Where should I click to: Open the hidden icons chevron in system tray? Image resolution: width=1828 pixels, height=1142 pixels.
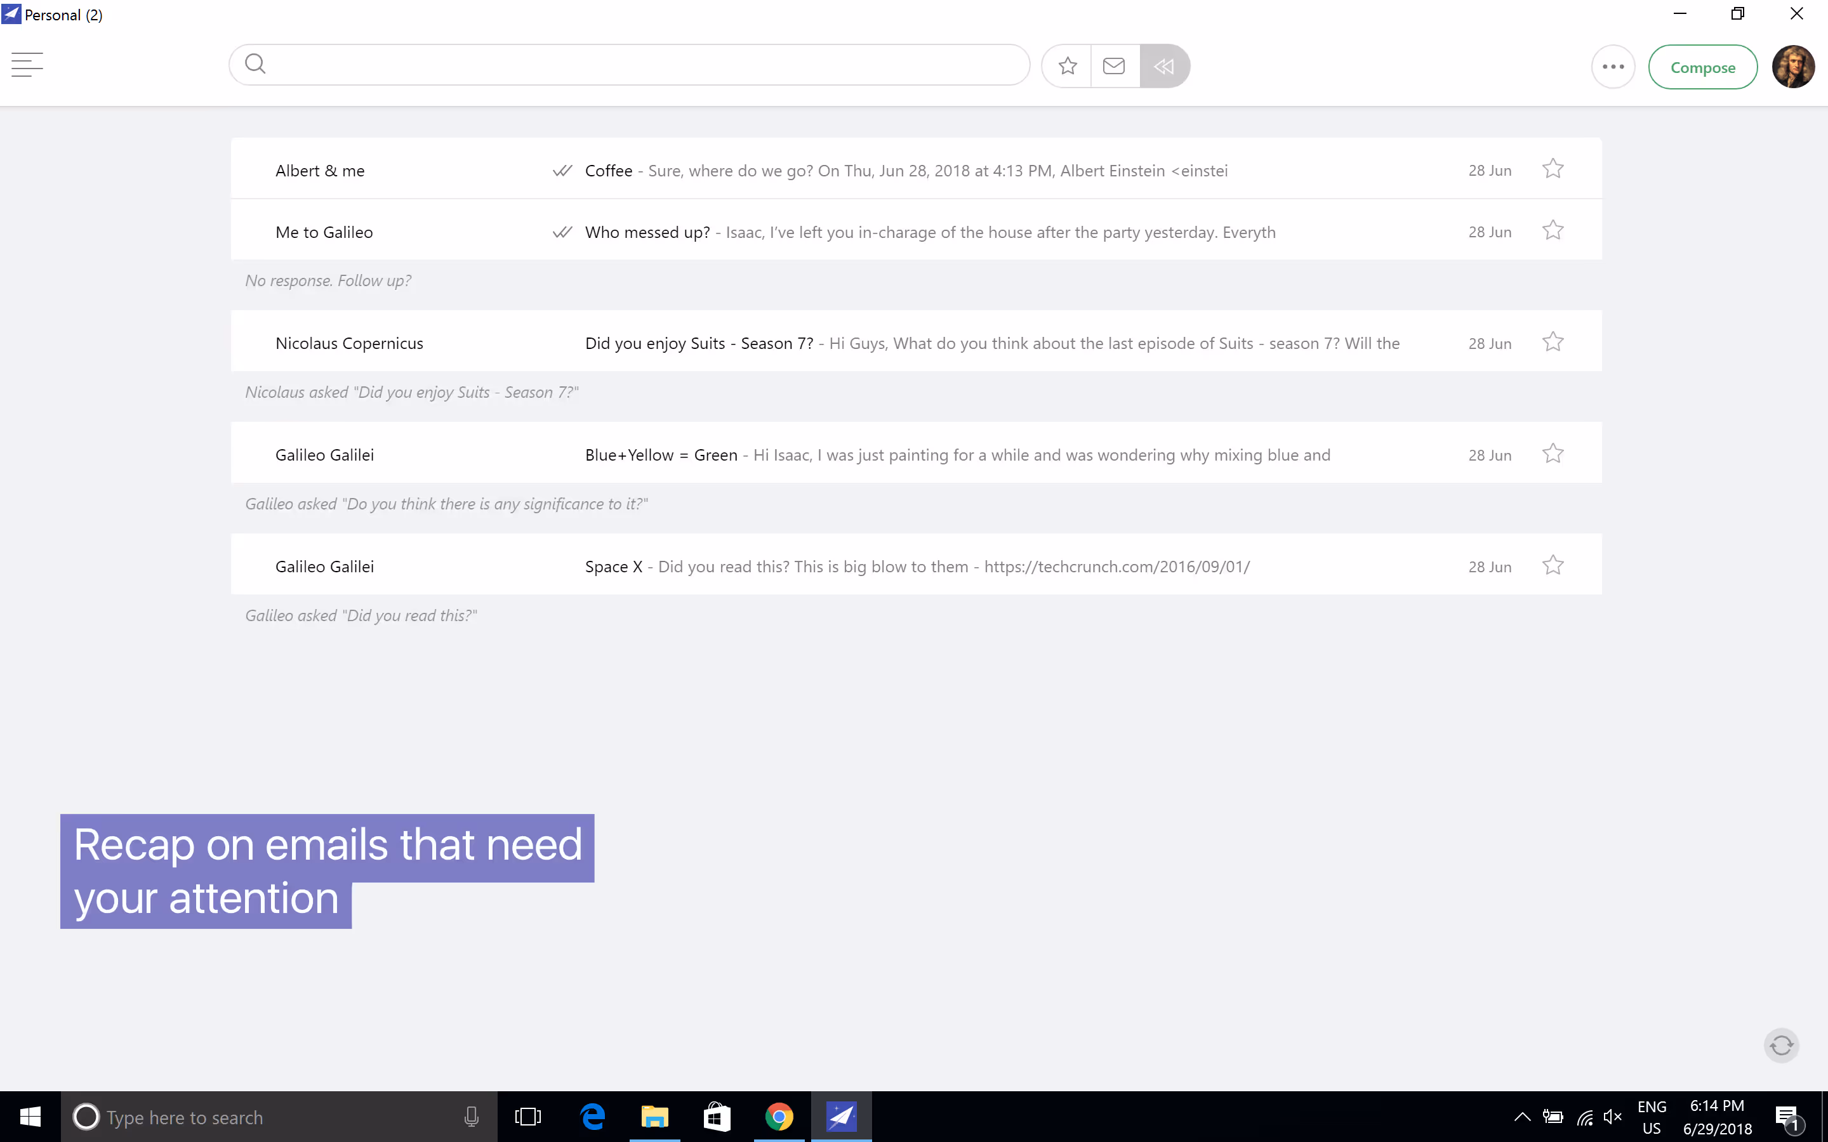[1523, 1117]
